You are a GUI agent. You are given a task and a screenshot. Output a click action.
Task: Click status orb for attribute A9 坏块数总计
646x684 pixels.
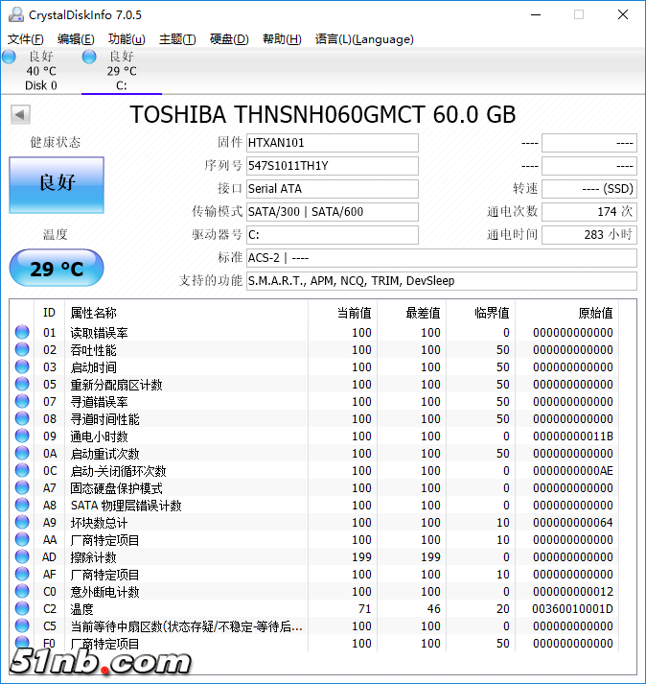(22, 523)
